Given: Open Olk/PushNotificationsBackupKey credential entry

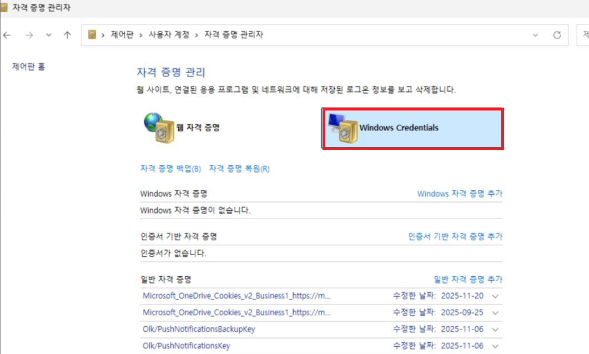Looking at the screenshot, I should [199, 329].
